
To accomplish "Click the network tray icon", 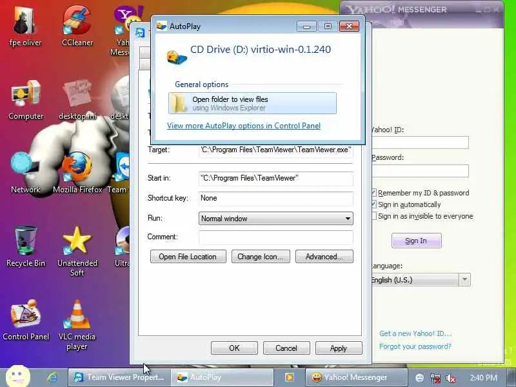I will pyautogui.click(x=435, y=378).
